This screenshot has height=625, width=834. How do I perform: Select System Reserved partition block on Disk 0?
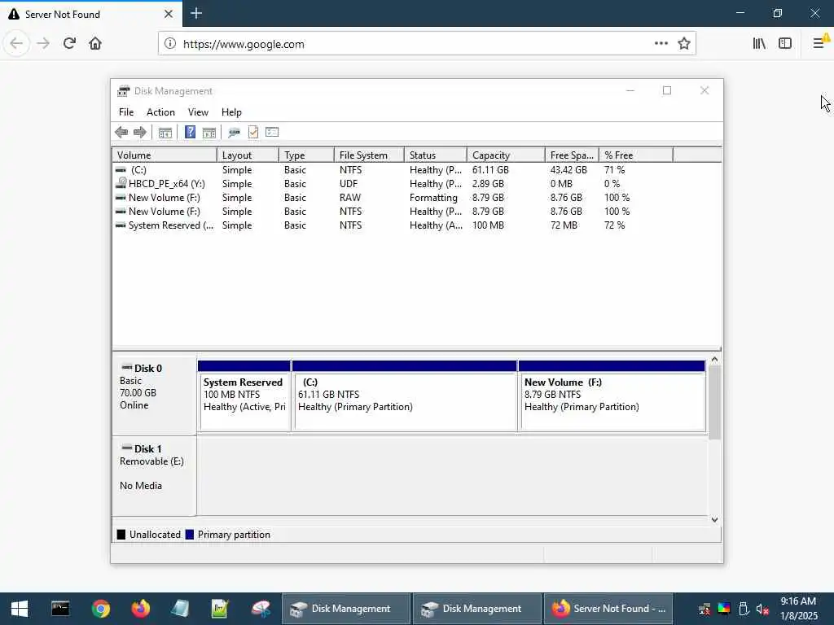pos(244,396)
